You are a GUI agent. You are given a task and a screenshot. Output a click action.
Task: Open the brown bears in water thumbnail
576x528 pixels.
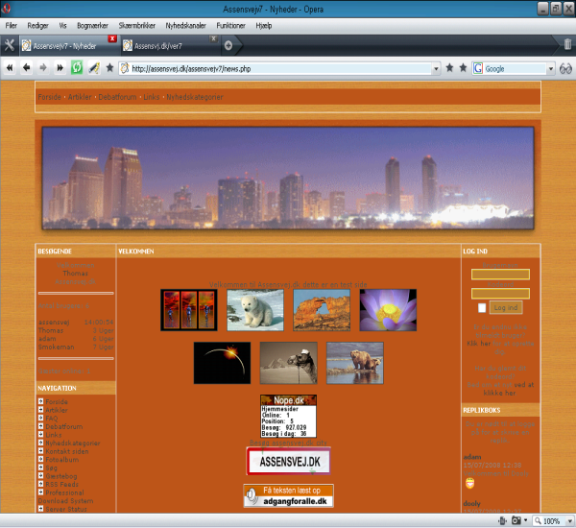[x=355, y=363]
